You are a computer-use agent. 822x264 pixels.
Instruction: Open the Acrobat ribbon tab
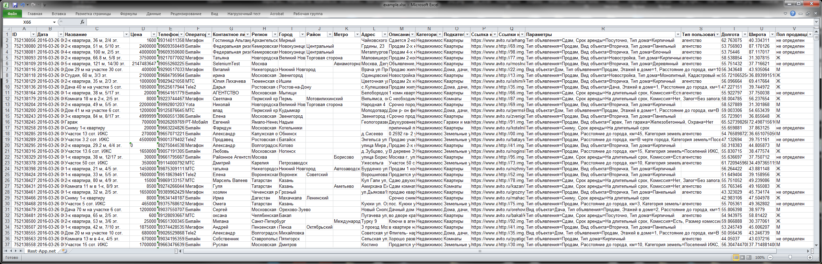pyautogui.click(x=277, y=14)
